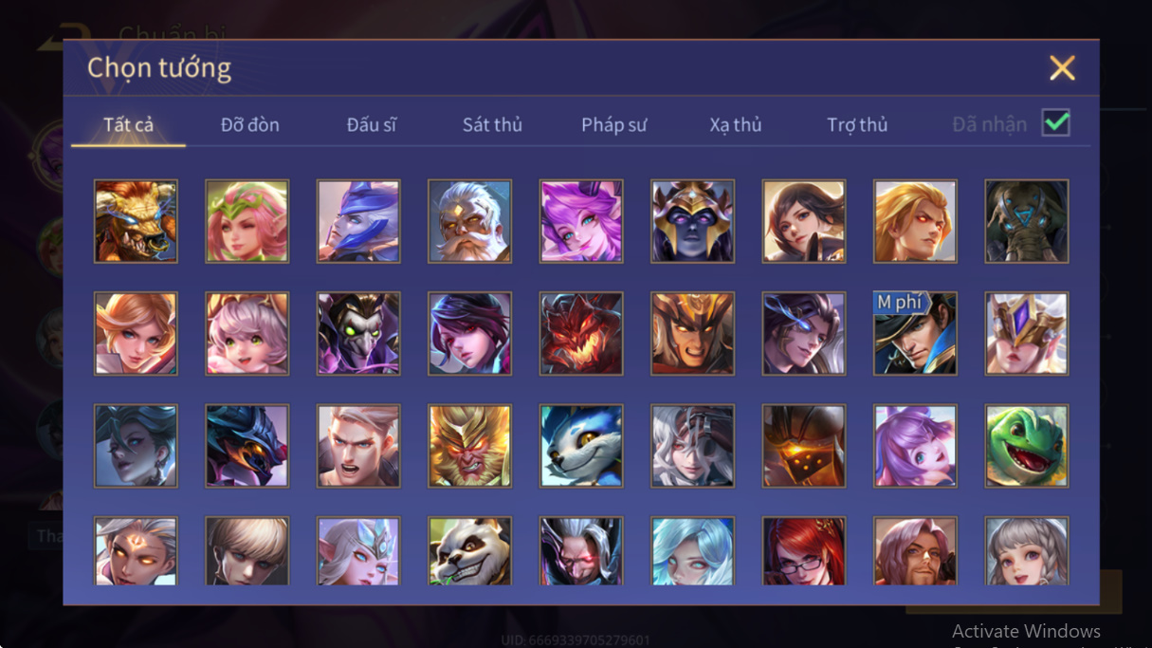Filter heroes by Sát thủ
The image size is (1152, 648).
[492, 124]
